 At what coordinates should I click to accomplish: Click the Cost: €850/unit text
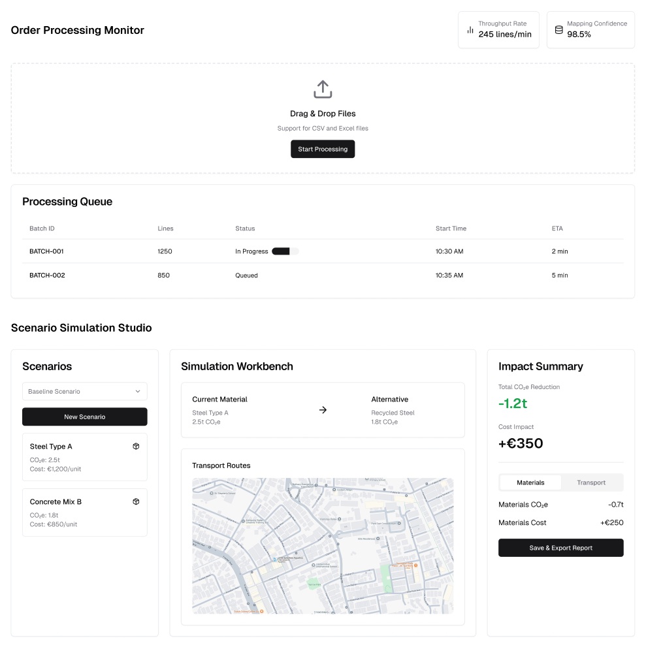click(x=54, y=524)
